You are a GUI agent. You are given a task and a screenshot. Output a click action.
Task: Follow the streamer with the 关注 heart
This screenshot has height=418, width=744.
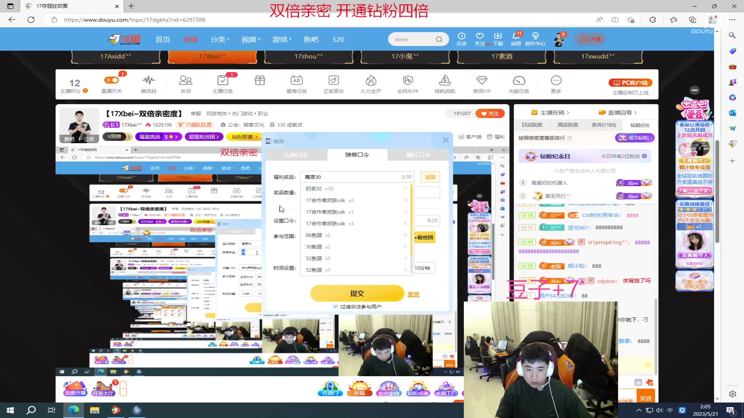pyautogui.click(x=489, y=113)
